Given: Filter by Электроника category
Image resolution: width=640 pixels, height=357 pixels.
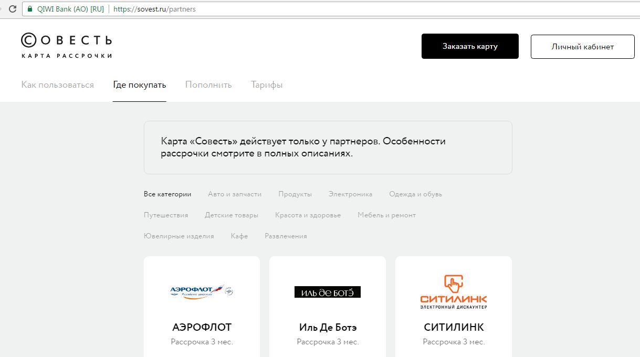Looking at the screenshot, I should coord(351,194).
